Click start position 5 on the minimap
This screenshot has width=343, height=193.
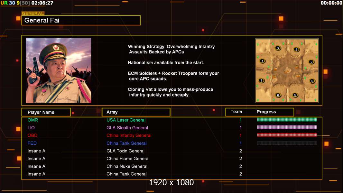[295, 95]
